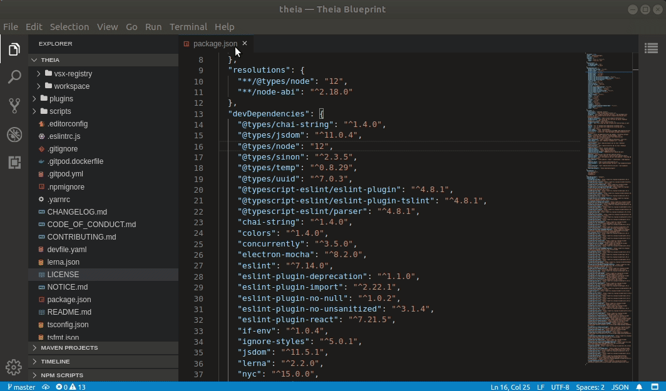Open the Search view in the activity bar
666x391 pixels.
[x=14, y=77]
